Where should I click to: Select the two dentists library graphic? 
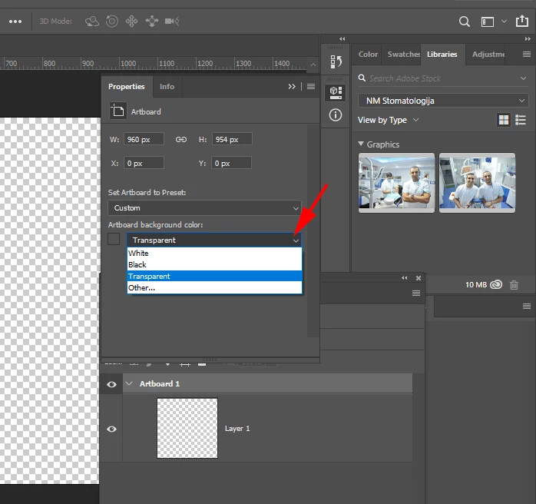point(477,183)
